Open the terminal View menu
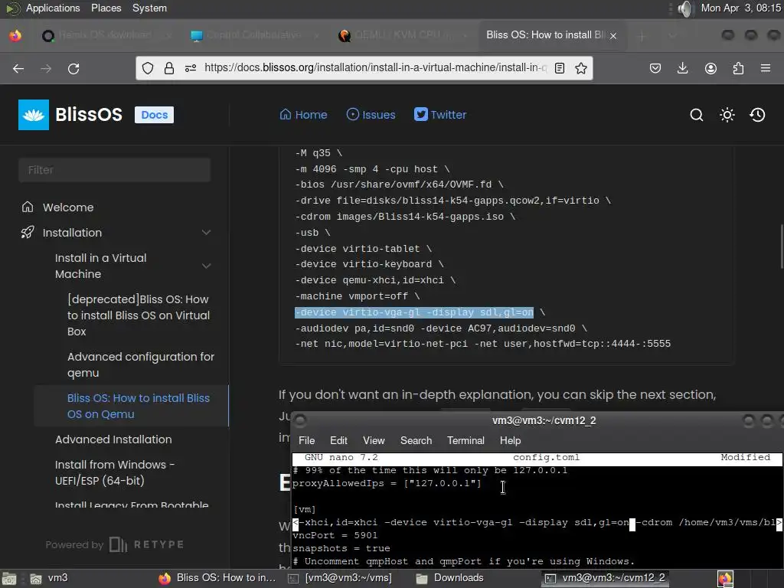The width and height of the screenshot is (784, 588). pyautogui.click(x=374, y=440)
